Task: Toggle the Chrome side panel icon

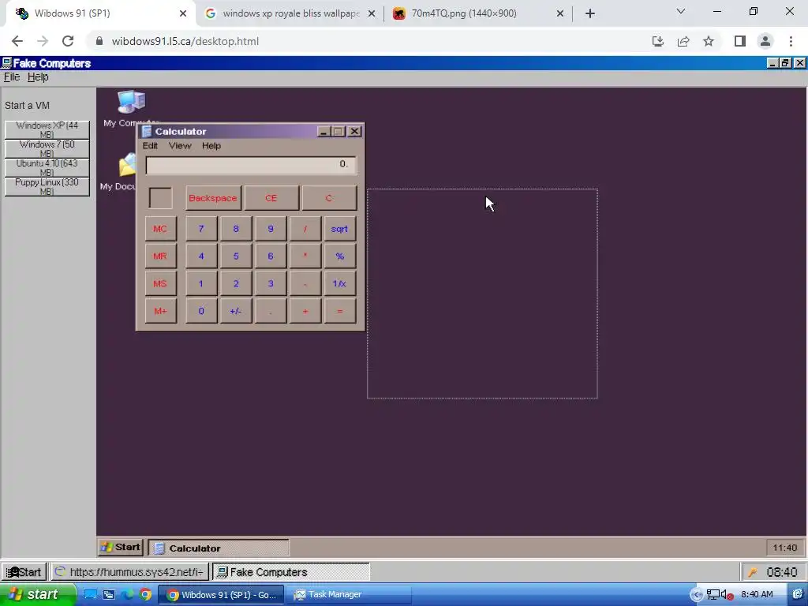Action: [x=740, y=41]
